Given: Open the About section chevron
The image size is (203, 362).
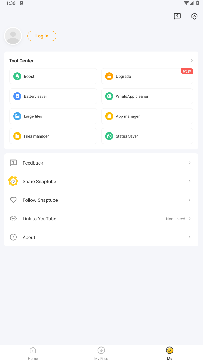Looking at the screenshot, I should (x=189, y=237).
